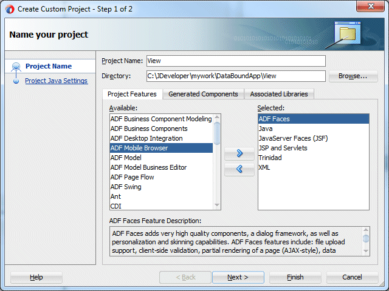Select ADF Business Components in Available list

point(161,129)
